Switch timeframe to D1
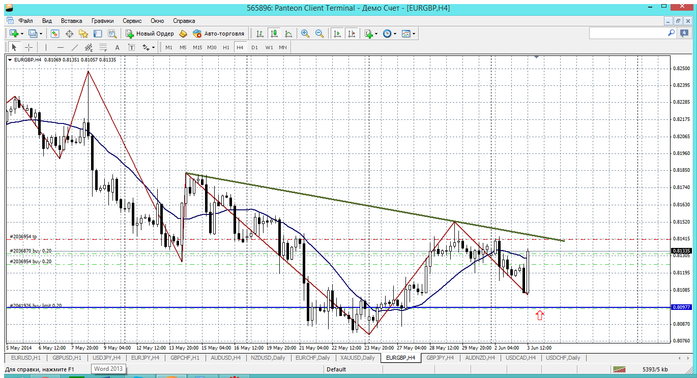The image size is (697, 378). (x=254, y=47)
